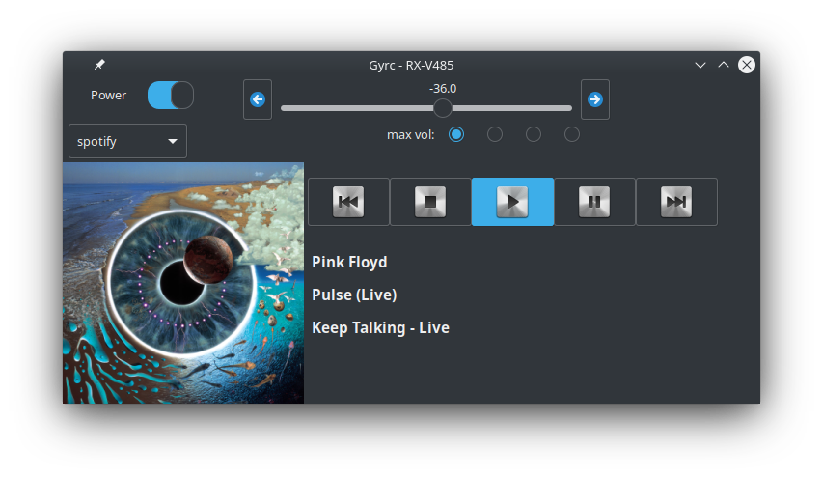Raise the volume with the right arrow
Image resolution: width=823 pixels, height=478 pixels.
coord(594,99)
